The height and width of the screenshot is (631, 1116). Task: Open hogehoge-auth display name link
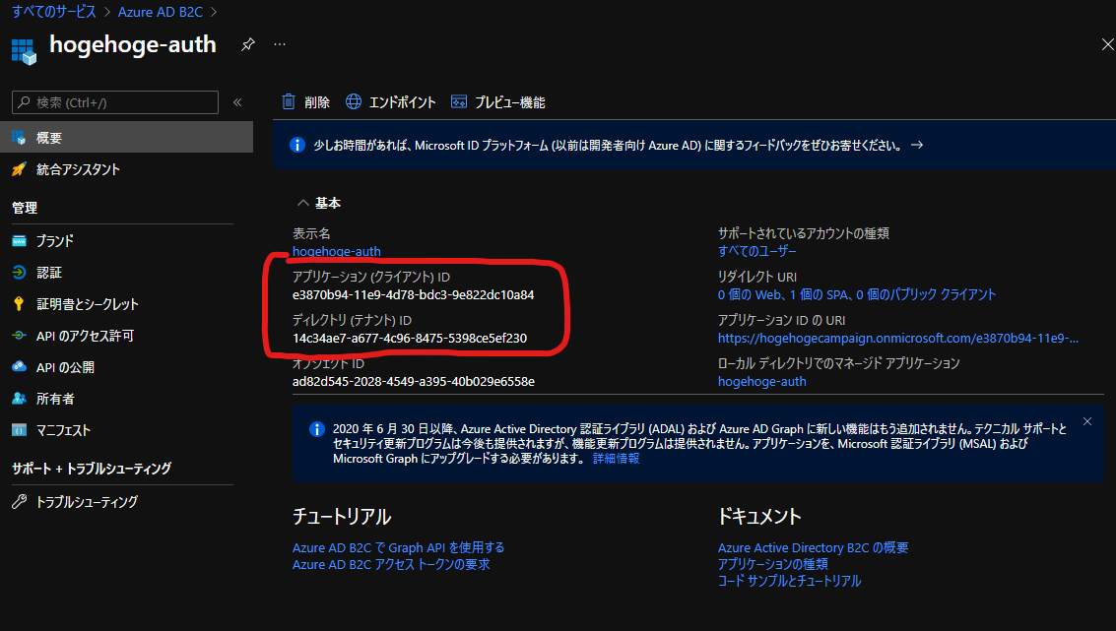coord(336,251)
